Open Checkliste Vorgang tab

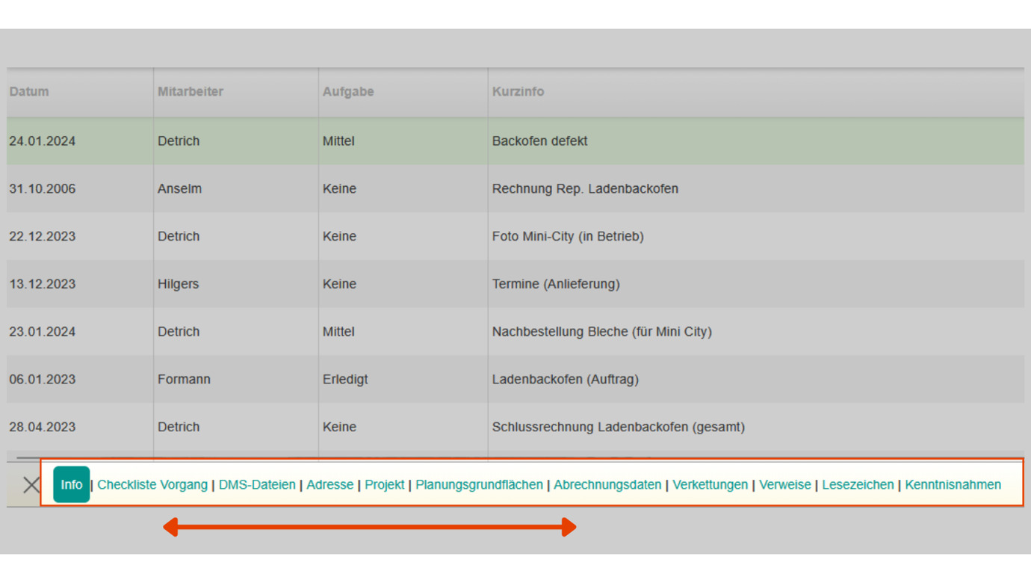point(152,484)
